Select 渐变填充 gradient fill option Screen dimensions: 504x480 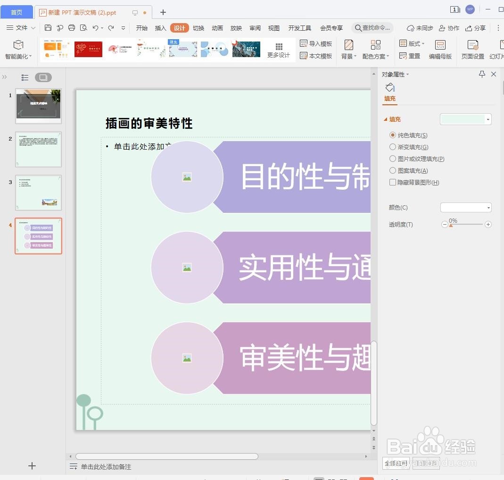(x=393, y=147)
